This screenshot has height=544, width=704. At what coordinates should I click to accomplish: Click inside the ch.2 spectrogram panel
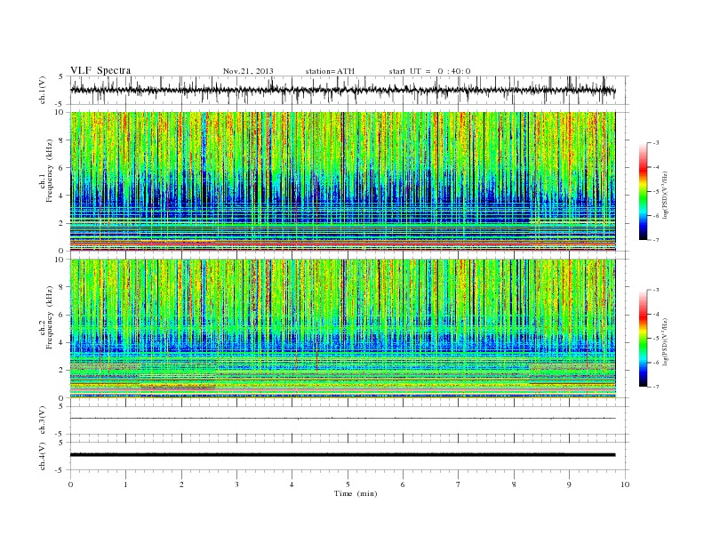343,328
